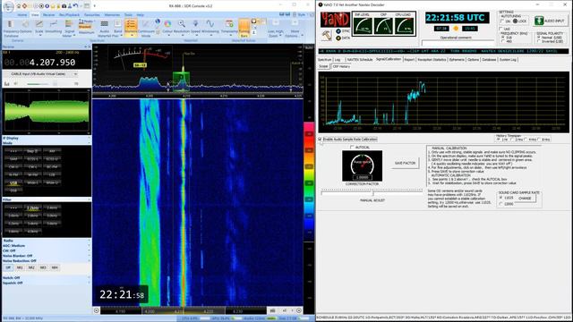Open the Home ribbon tab
The width and height of the screenshot is (573, 322).
click(22, 15)
